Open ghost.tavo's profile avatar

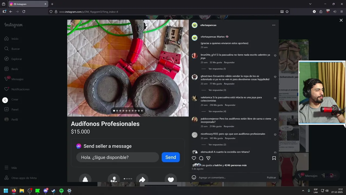(195, 77)
